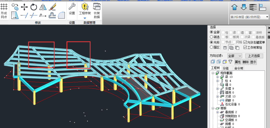Switch to the 命令树 tab
This screenshot has width=270, height=128.
click(x=239, y=68)
